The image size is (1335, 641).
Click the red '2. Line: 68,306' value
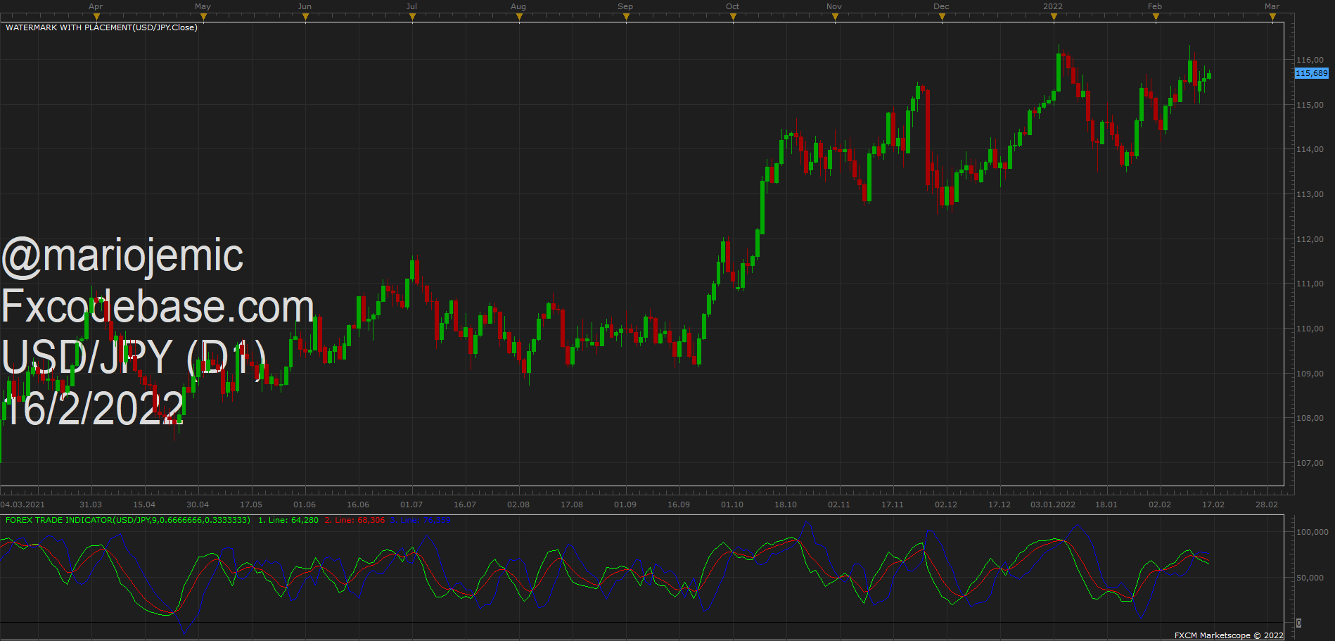(354, 521)
